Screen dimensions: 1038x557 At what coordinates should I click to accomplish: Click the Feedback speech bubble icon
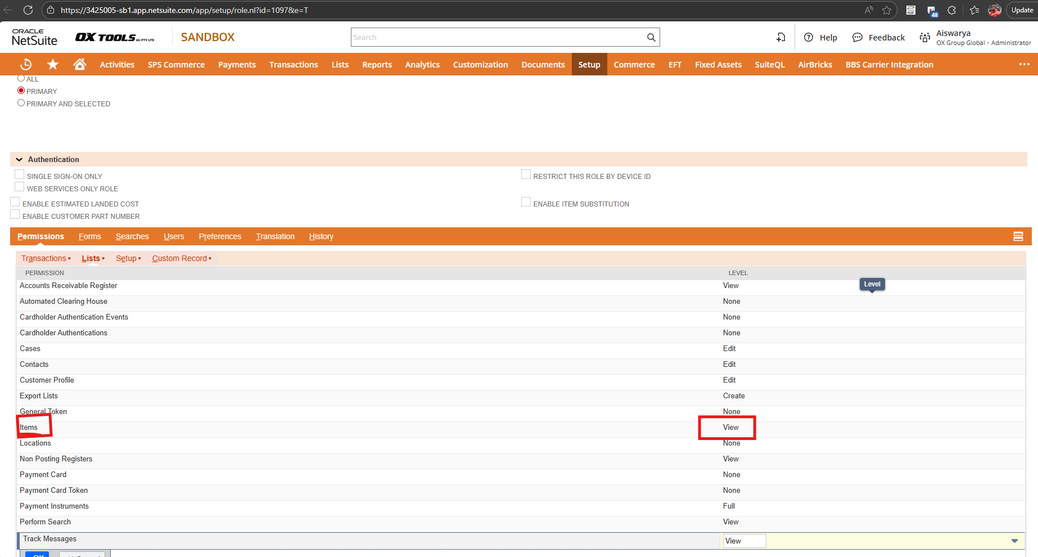point(858,38)
